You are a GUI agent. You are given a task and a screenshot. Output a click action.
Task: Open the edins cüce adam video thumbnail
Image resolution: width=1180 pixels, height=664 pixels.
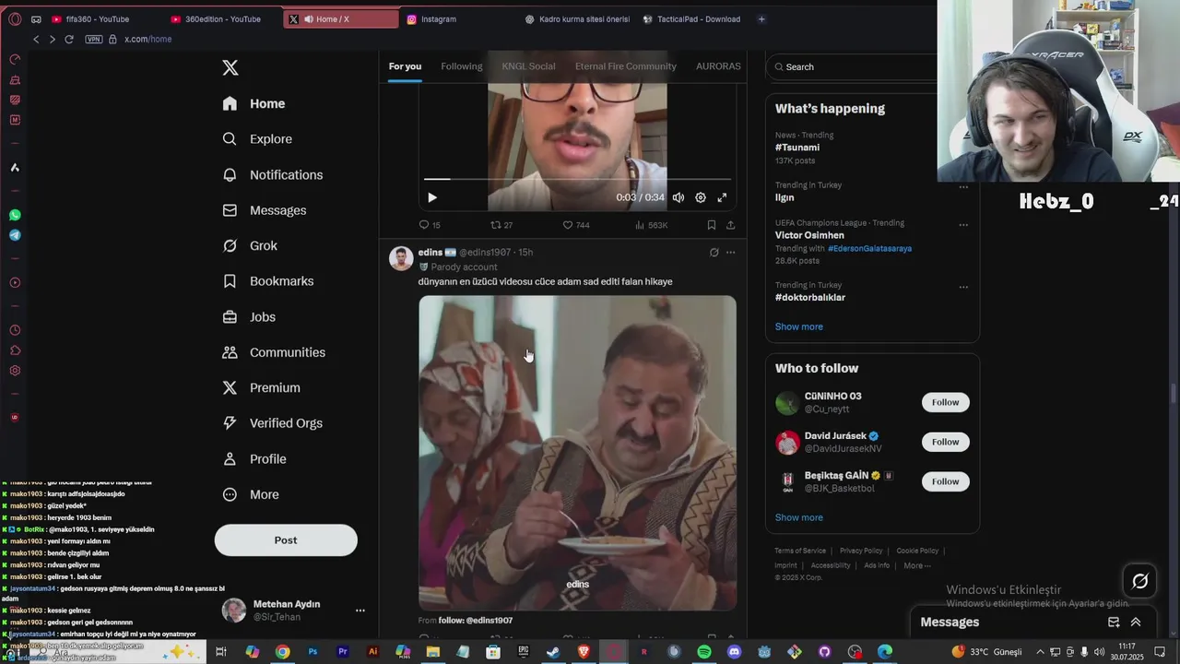tap(577, 453)
